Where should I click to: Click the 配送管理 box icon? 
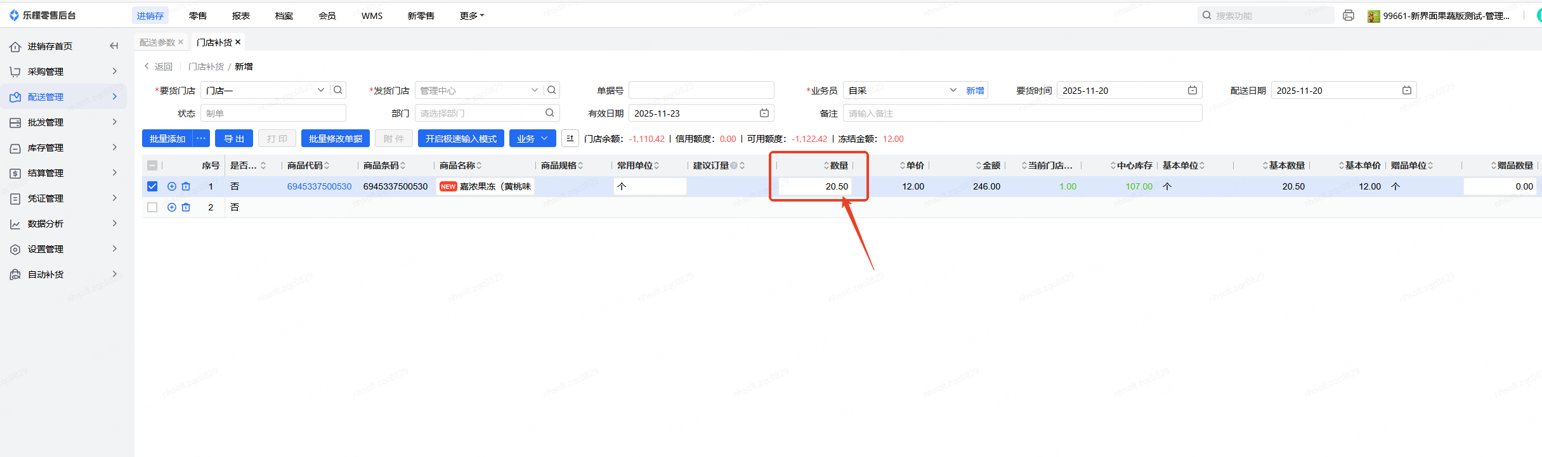point(15,97)
